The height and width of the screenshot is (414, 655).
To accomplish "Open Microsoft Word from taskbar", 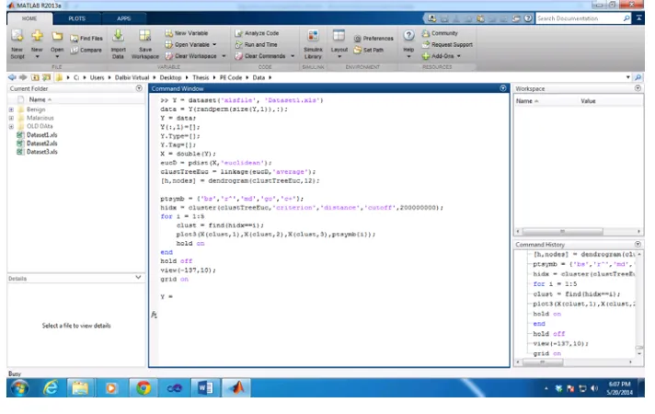I will [x=205, y=387].
